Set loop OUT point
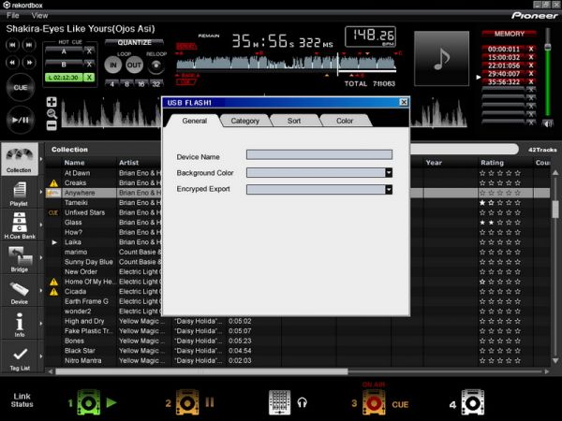This screenshot has height=421, width=562. (x=134, y=65)
